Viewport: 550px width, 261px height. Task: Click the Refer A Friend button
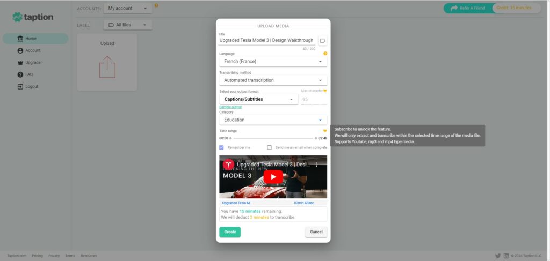click(x=468, y=8)
